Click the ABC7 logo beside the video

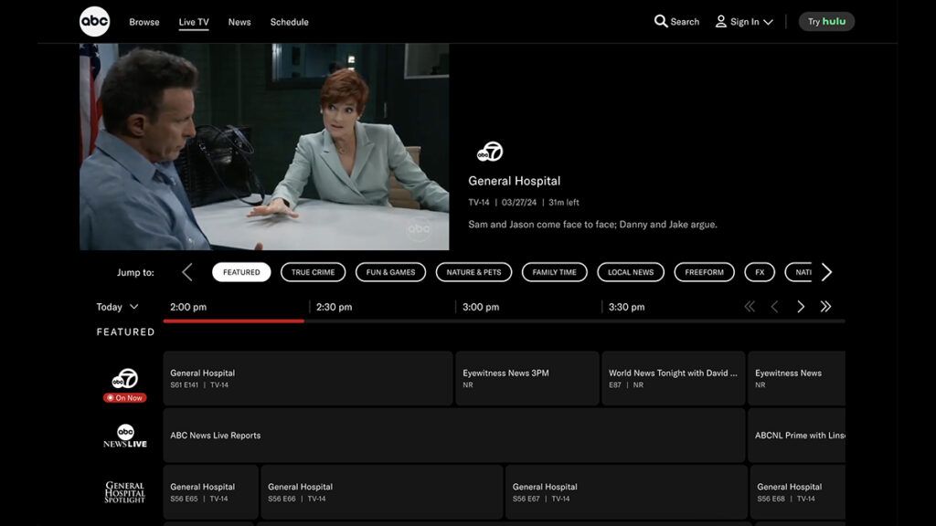[x=490, y=153]
